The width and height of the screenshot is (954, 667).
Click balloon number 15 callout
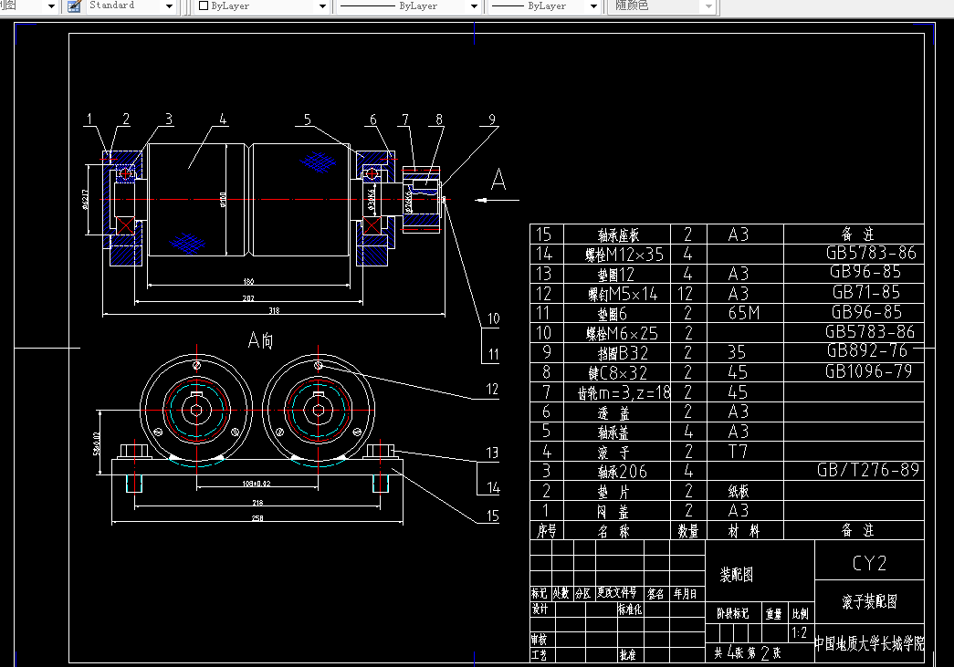click(x=493, y=516)
